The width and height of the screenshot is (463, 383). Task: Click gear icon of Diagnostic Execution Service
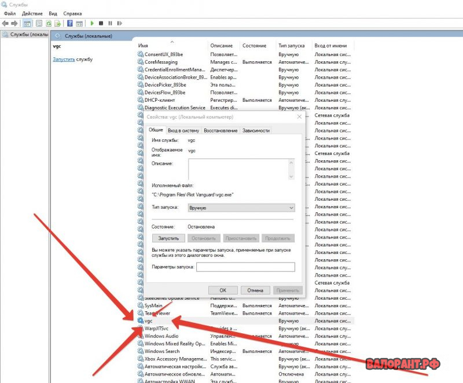click(x=141, y=108)
